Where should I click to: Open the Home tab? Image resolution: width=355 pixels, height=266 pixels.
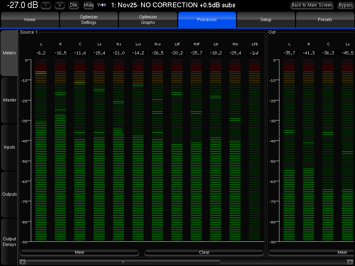pyautogui.click(x=30, y=20)
